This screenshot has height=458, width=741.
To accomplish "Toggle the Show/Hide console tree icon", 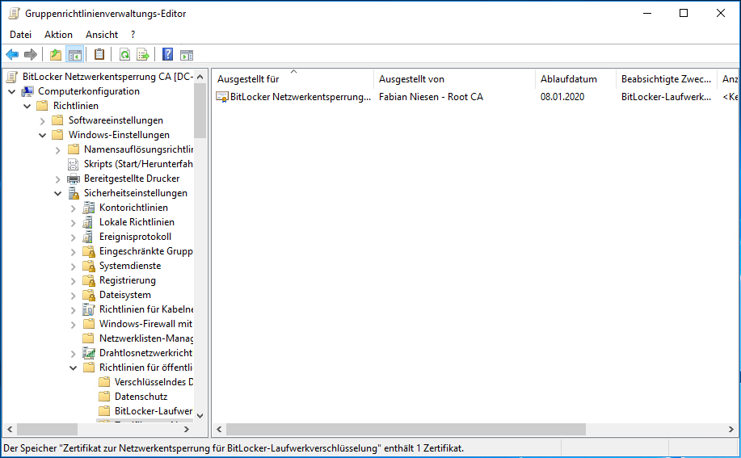I will point(74,55).
